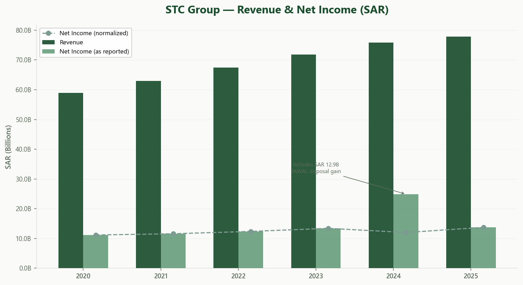Viewport: 523px width, 285px height.
Task: Click the 10.0B y-axis tick label
Action: point(24,239)
